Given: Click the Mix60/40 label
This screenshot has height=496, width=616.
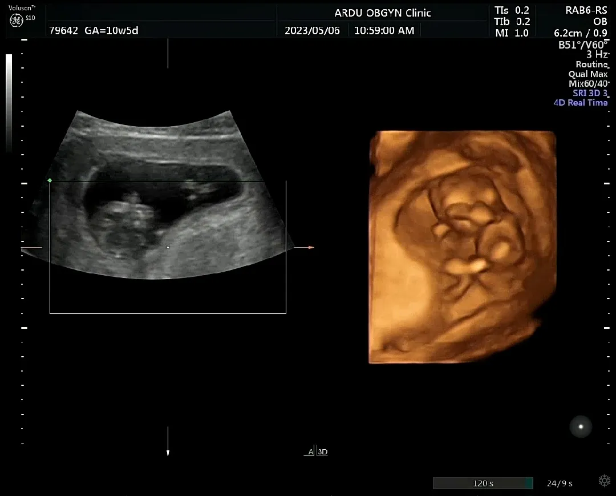Looking at the screenshot, I should (x=588, y=83).
